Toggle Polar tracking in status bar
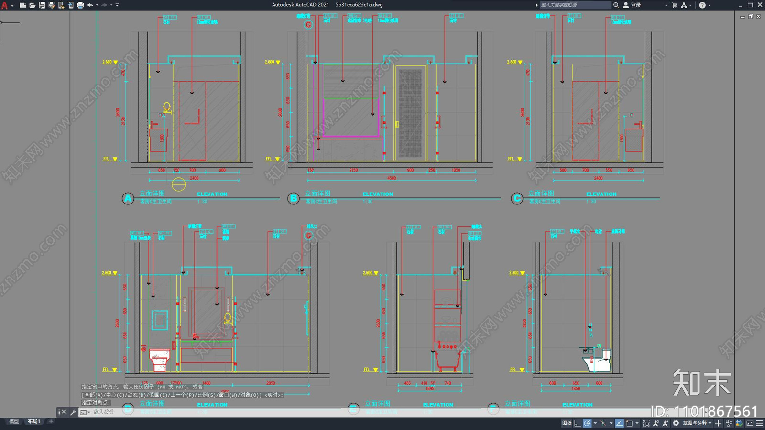Screen dimensions: 765x430 click(587, 423)
